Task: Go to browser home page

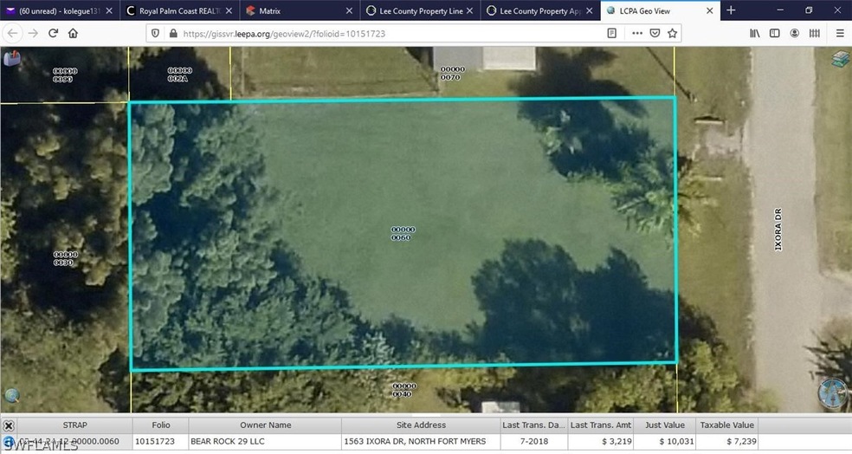Action: pyautogui.click(x=74, y=33)
